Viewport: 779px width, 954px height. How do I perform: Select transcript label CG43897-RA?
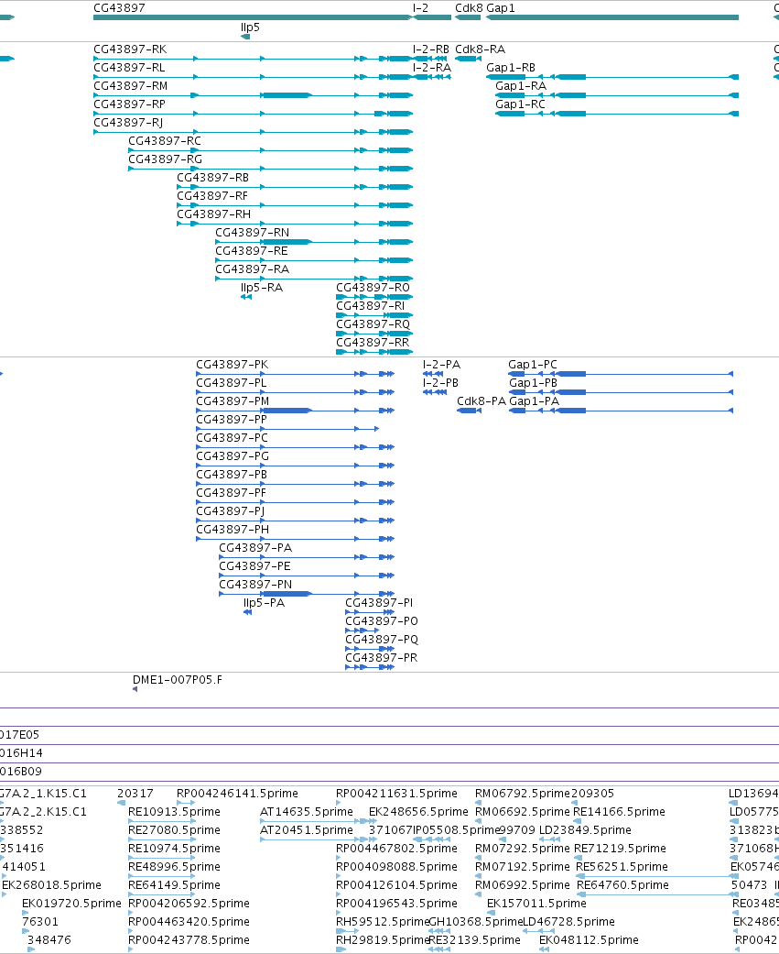click(252, 269)
